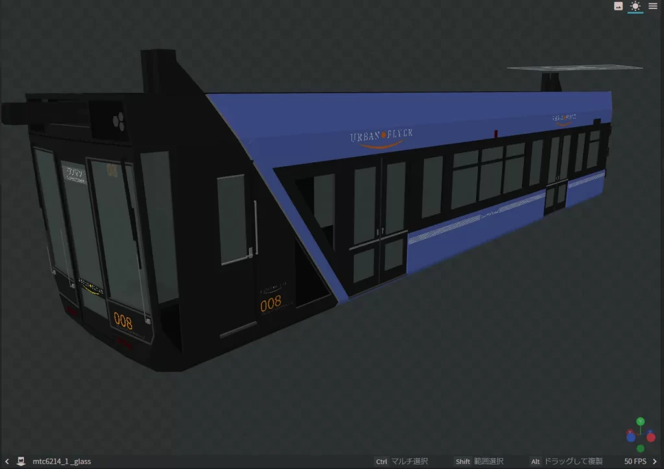
Task: Click the bottom dark green gizmo sphere
Action: [641, 448]
